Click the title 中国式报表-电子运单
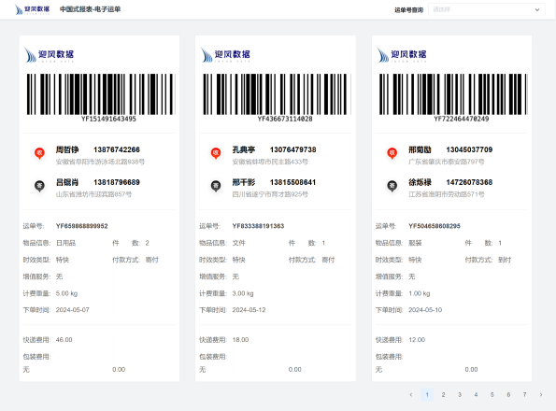 coord(90,9)
